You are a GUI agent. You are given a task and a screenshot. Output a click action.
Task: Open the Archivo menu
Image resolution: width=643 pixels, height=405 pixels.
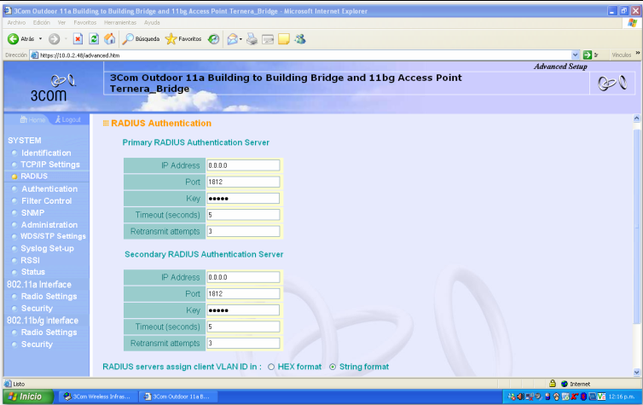tap(17, 22)
